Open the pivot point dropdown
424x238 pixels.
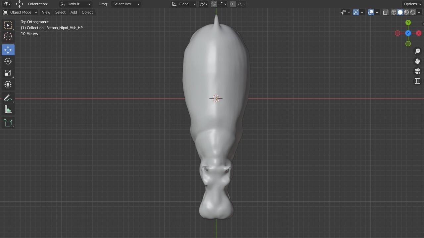pos(204,4)
